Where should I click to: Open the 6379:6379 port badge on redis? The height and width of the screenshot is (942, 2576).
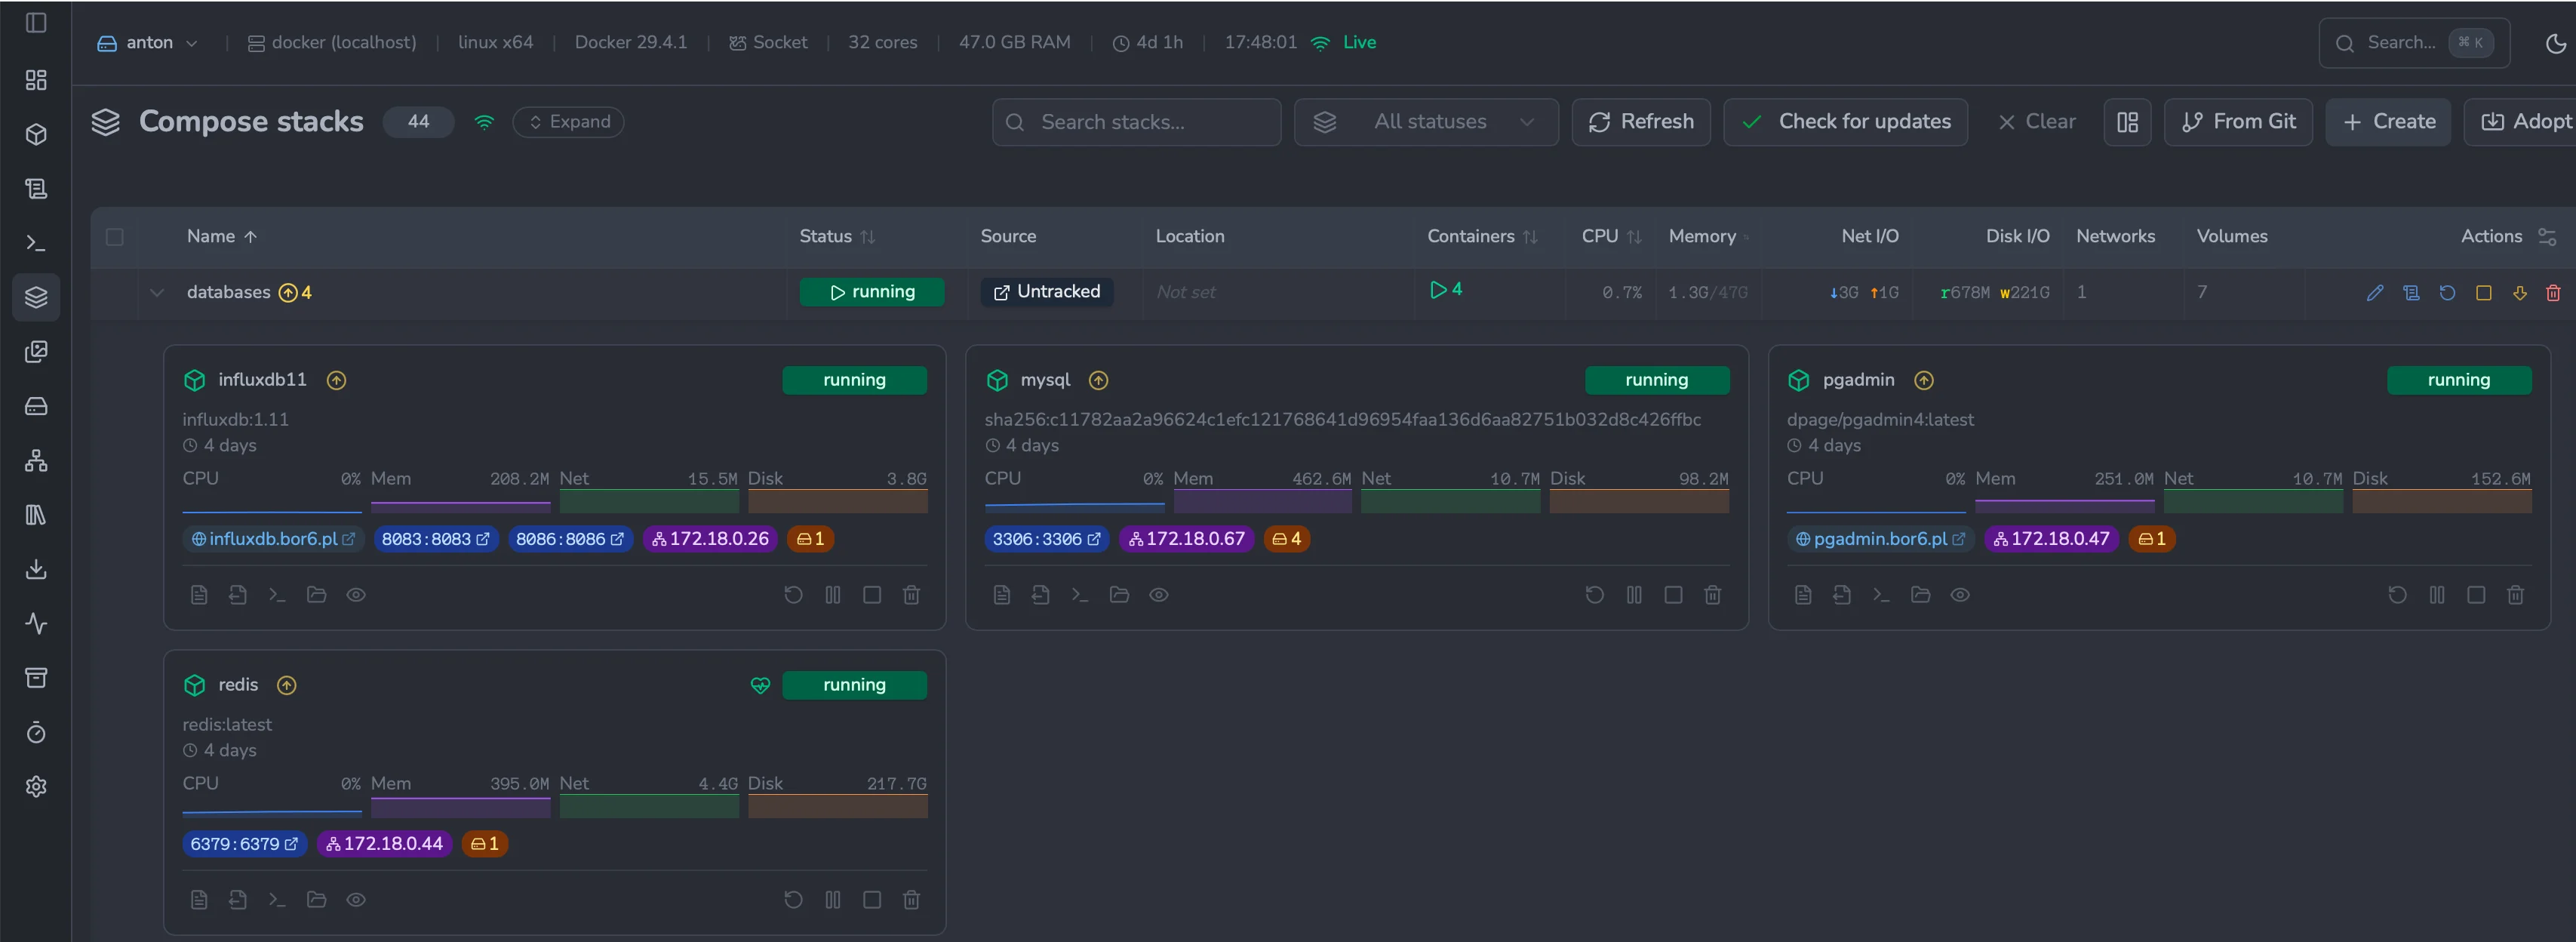click(244, 844)
